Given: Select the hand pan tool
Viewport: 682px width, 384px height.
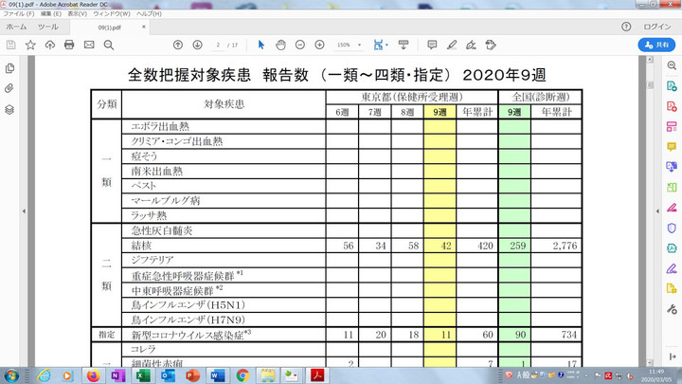Looking at the screenshot, I should [x=280, y=45].
